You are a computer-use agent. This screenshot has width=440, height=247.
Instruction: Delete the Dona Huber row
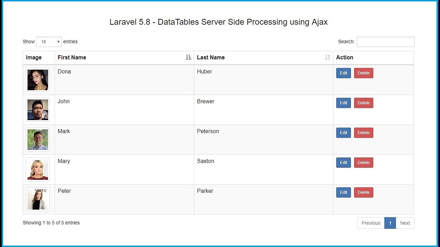(363, 73)
